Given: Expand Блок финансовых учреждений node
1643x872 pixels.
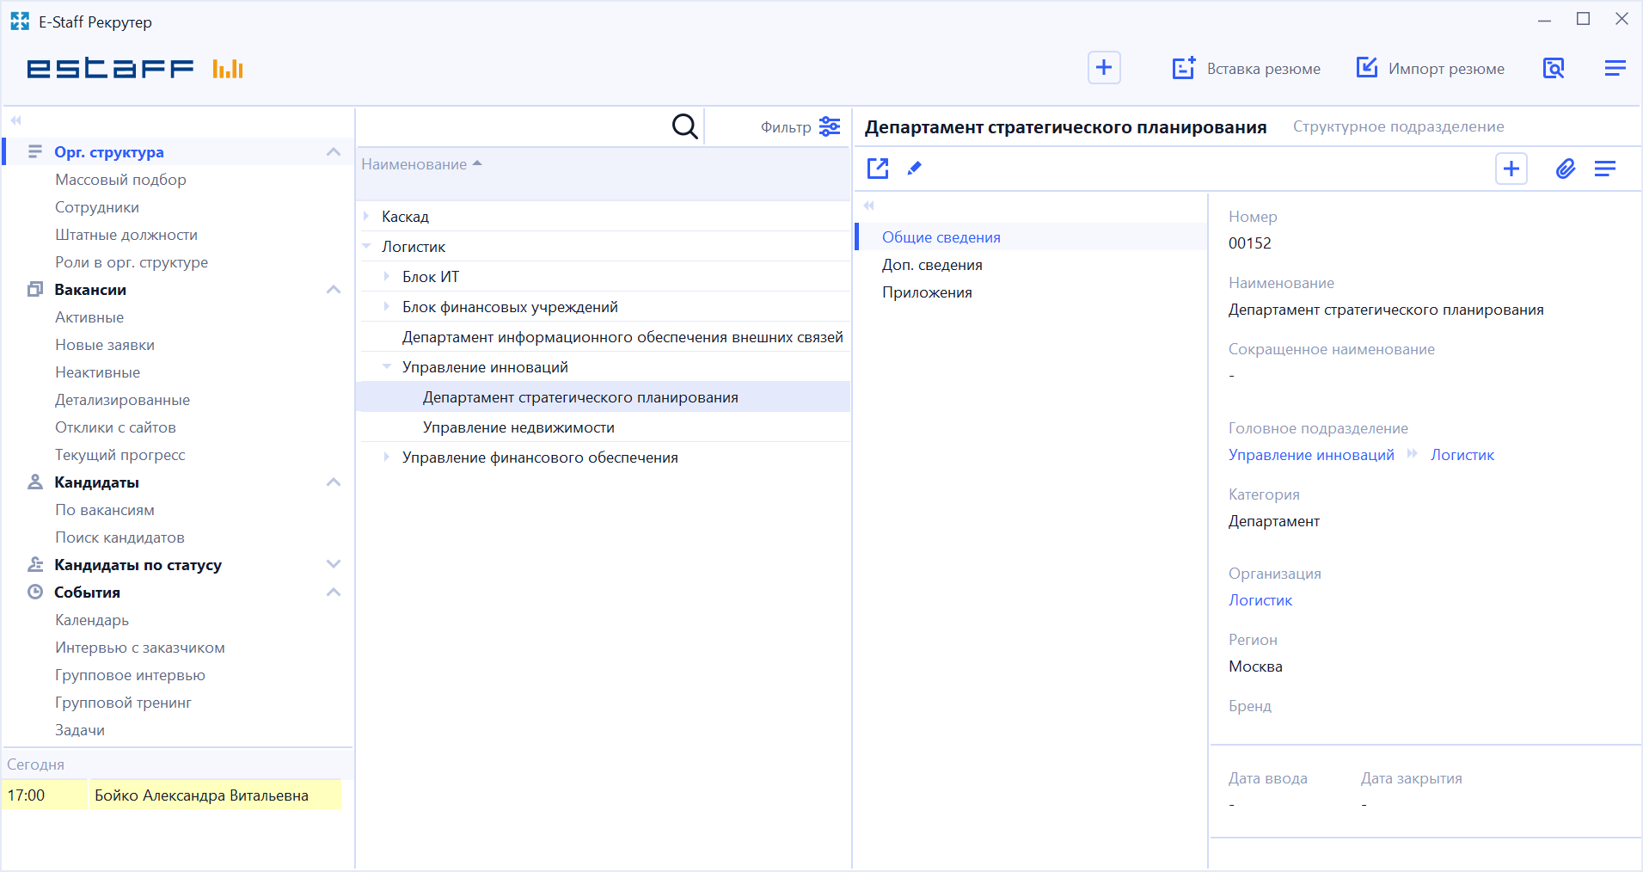Looking at the screenshot, I should pyautogui.click(x=387, y=307).
